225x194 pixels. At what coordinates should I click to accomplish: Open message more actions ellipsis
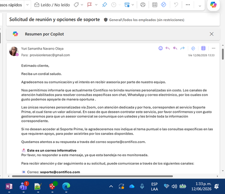[213, 48]
